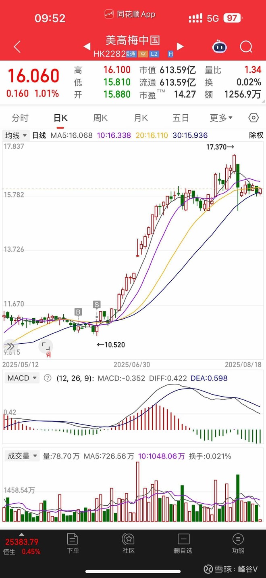The height and width of the screenshot is (578, 266).
Task: Tap the DEA:0.598 value
Action: click(209, 378)
